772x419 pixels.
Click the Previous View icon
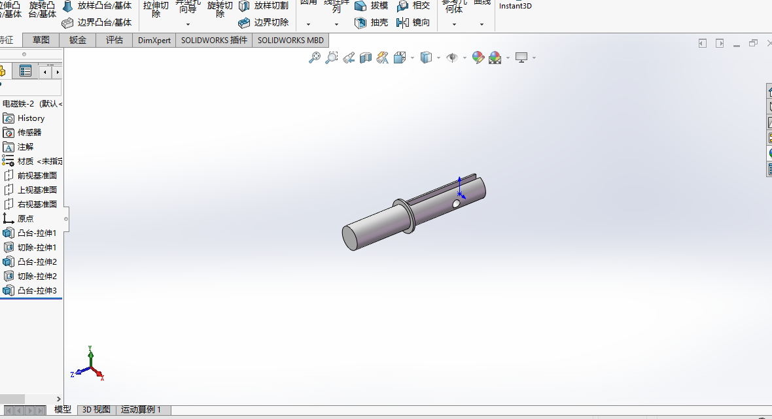pos(349,58)
